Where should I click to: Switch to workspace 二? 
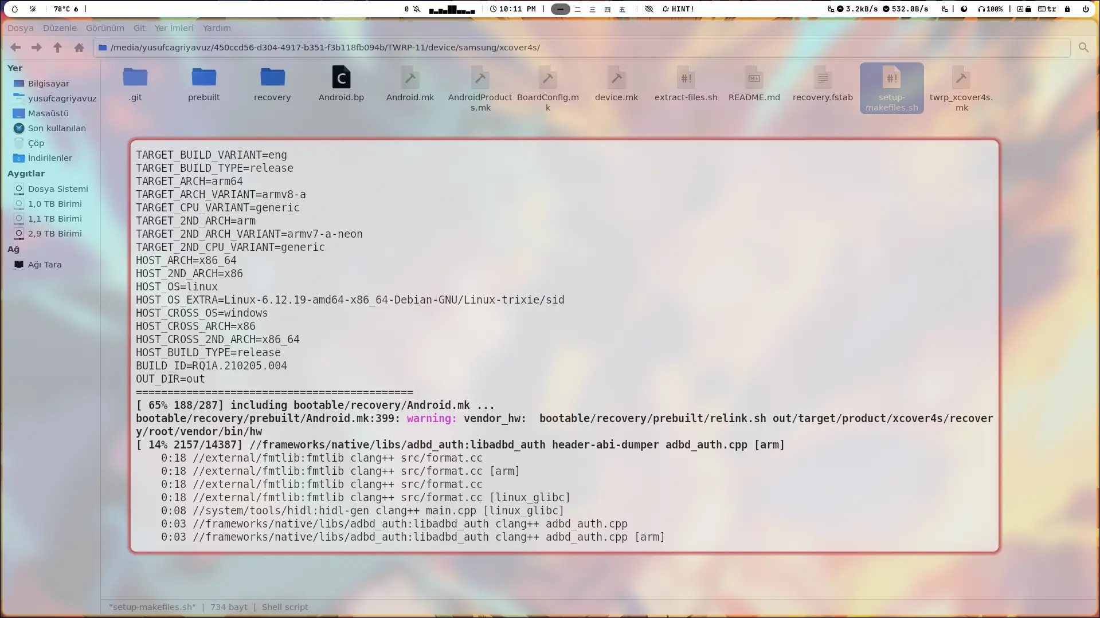[578, 9]
